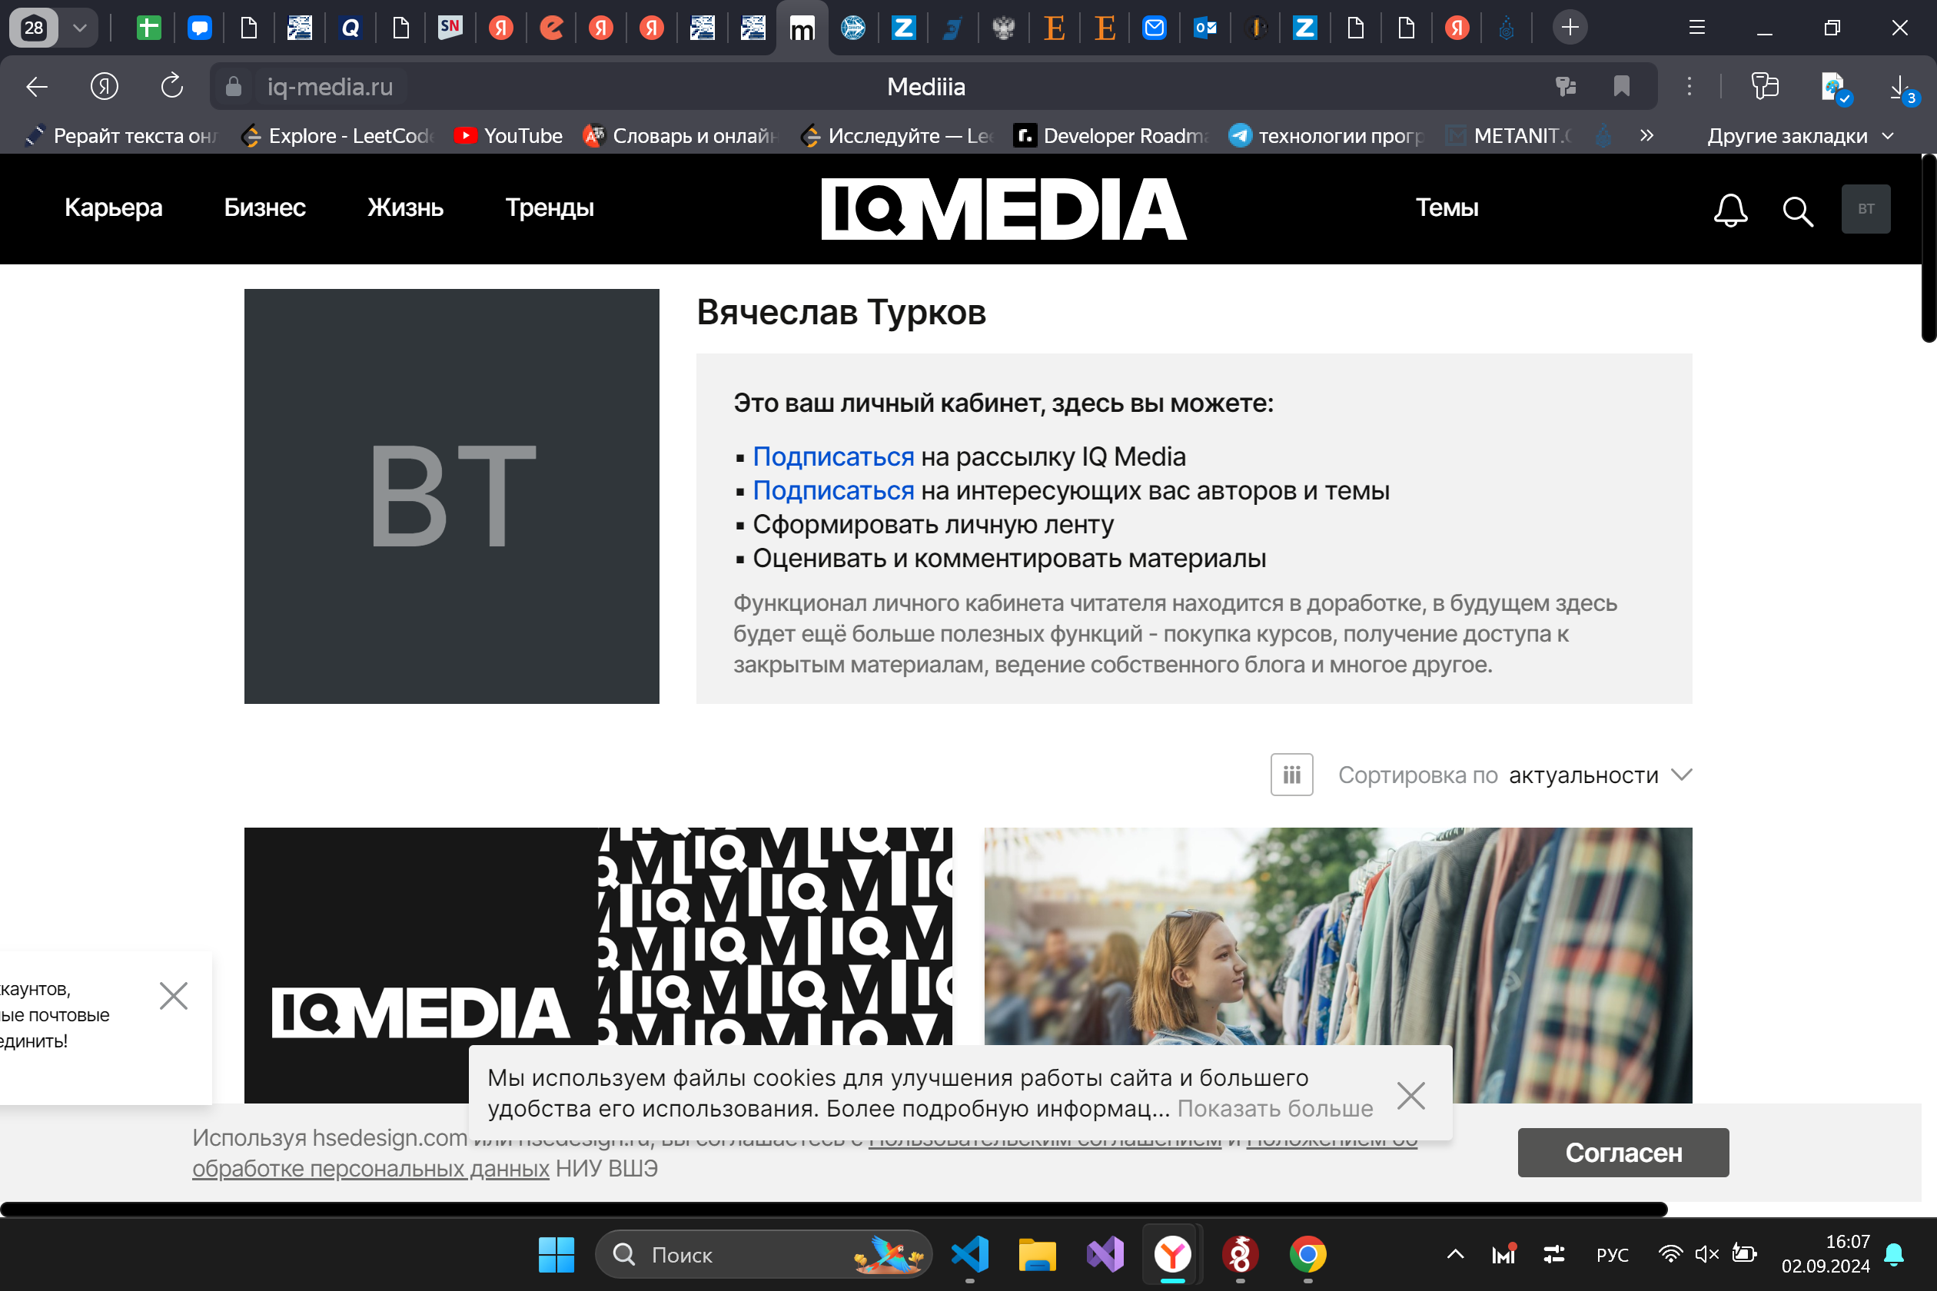Switch to the green plus tab
The width and height of the screenshot is (1937, 1291).
[148, 28]
